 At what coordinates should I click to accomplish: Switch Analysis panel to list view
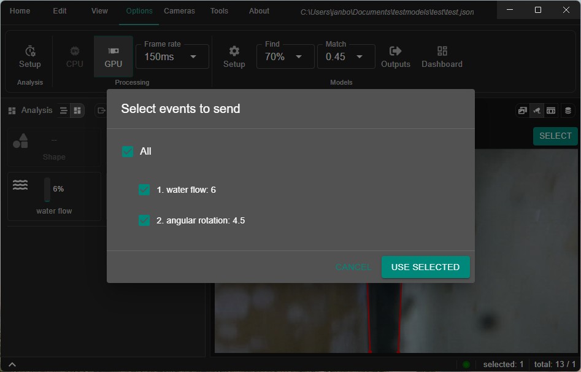[64, 110]
